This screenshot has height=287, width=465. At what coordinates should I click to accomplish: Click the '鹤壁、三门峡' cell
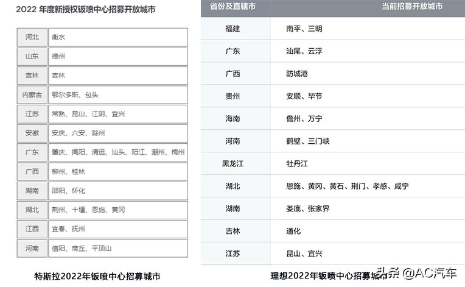point(368,141)
